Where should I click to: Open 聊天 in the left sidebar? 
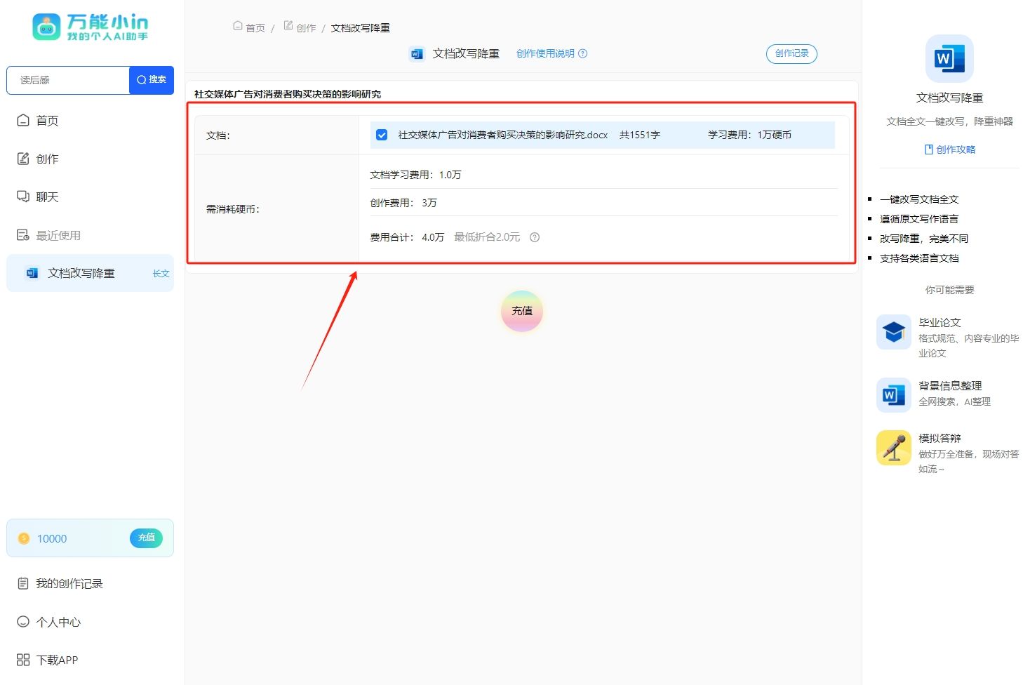(48, 197)
